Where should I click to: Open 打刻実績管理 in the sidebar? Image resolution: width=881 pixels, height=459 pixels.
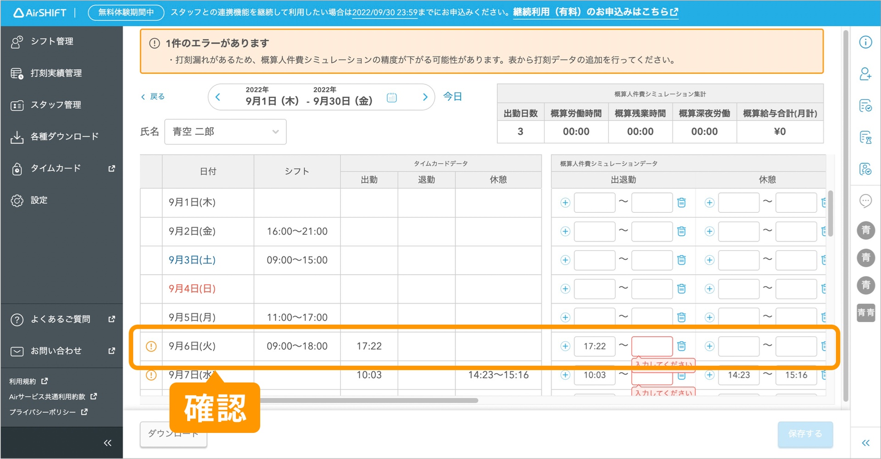[56, 73]
